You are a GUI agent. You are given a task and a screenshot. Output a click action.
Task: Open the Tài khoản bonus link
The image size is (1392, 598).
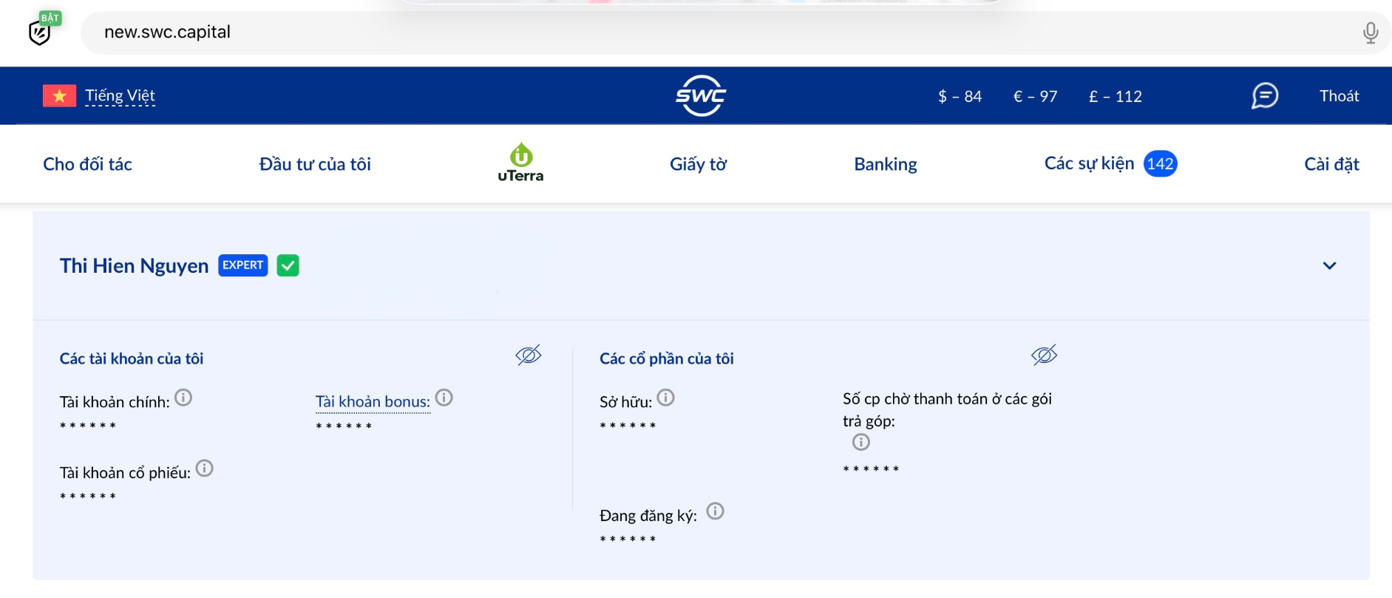[373, 401]
